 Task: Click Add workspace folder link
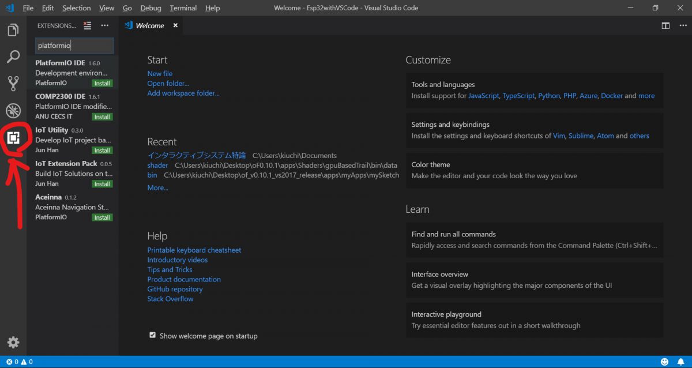tap(183, 93)
